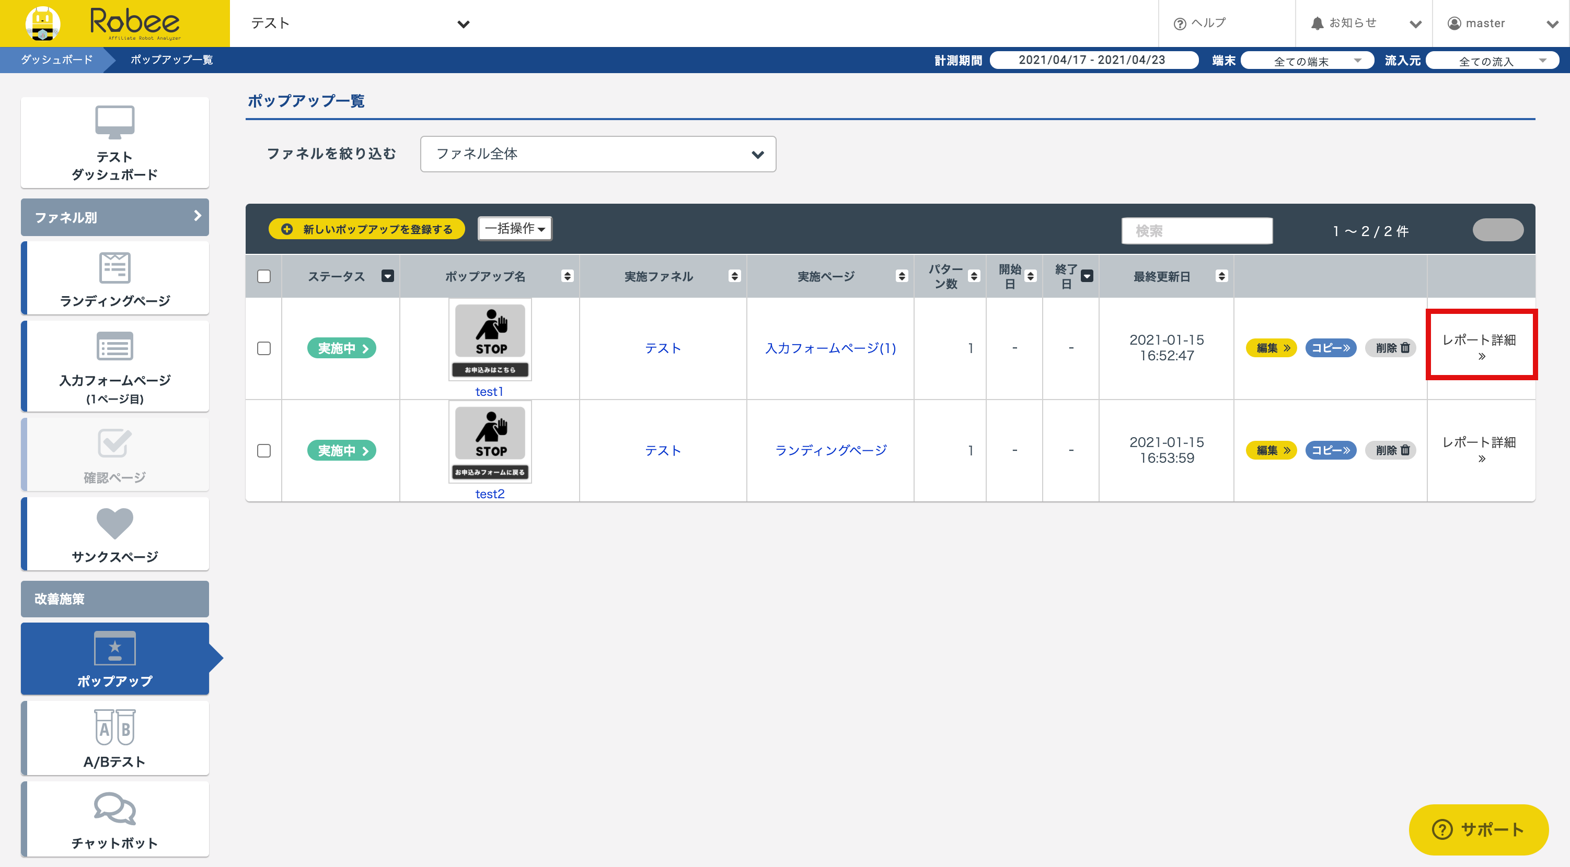Open the Landing Page sidebar icon
Image resolution: width=1570 pixels, height=867 pixels.
point(114,268)
